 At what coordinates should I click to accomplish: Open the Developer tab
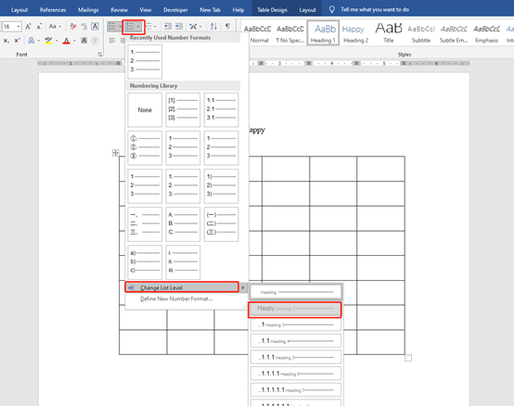(175, 10)
